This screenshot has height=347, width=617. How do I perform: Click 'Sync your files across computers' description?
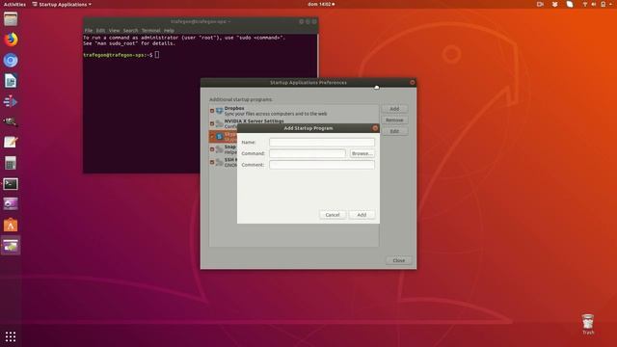click(276, 114)
